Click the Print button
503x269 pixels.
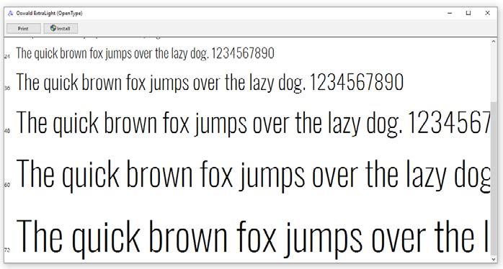click(23, 29)
